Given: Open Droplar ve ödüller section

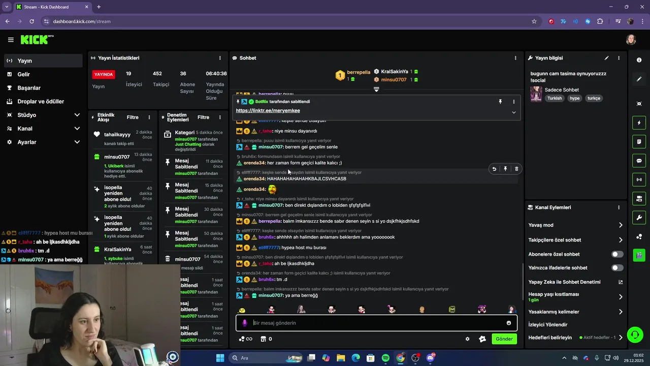Looking at the screenshot, I should click(x=42, y=101).
